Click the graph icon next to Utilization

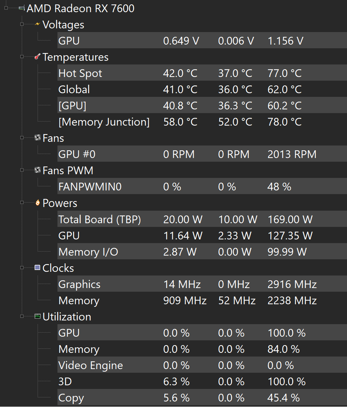[x=37, y=316]
